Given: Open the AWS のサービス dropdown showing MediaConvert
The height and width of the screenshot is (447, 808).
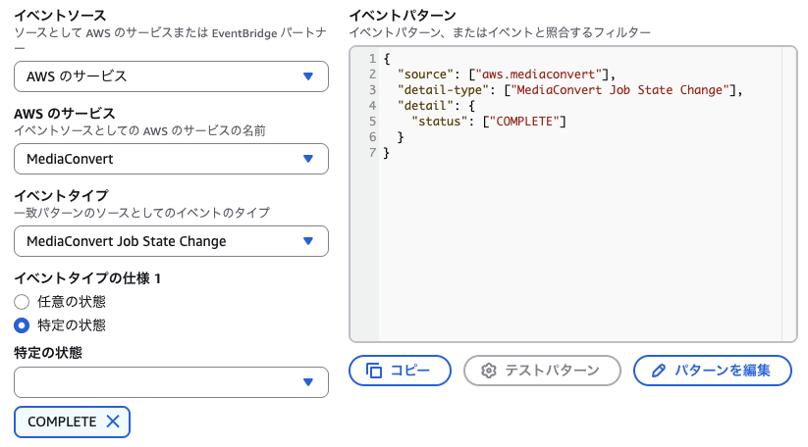Looking at the screenshot, I should [171, 159].
